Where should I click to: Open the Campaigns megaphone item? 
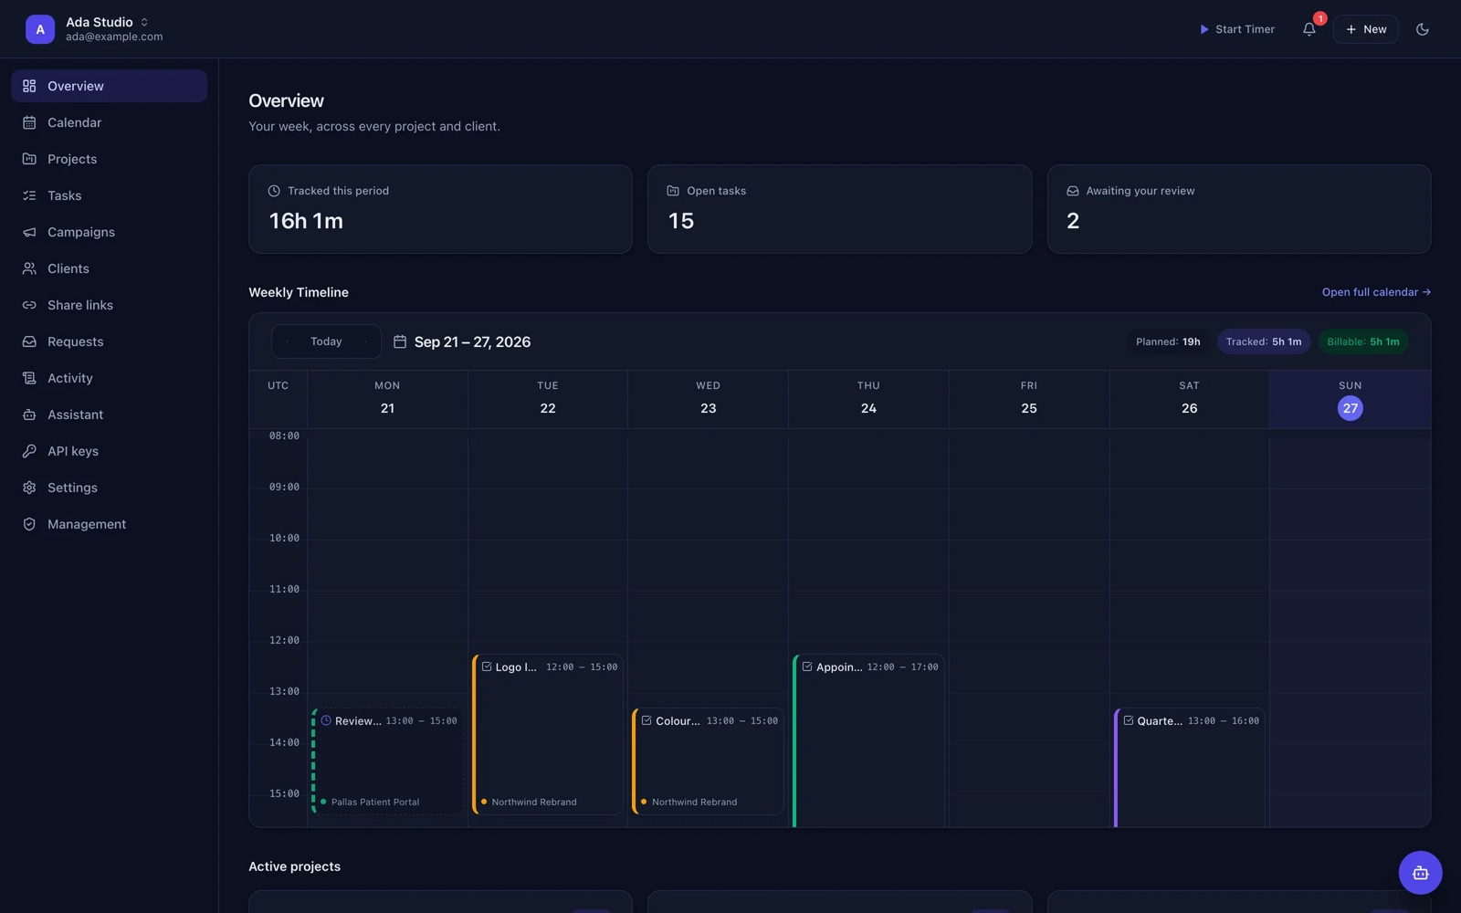109,232
